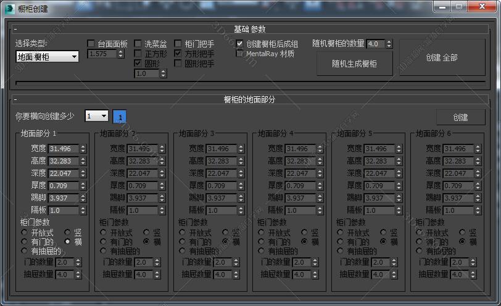Click spinner arrows for 随机橱柜的数量

tap(389, 44)
